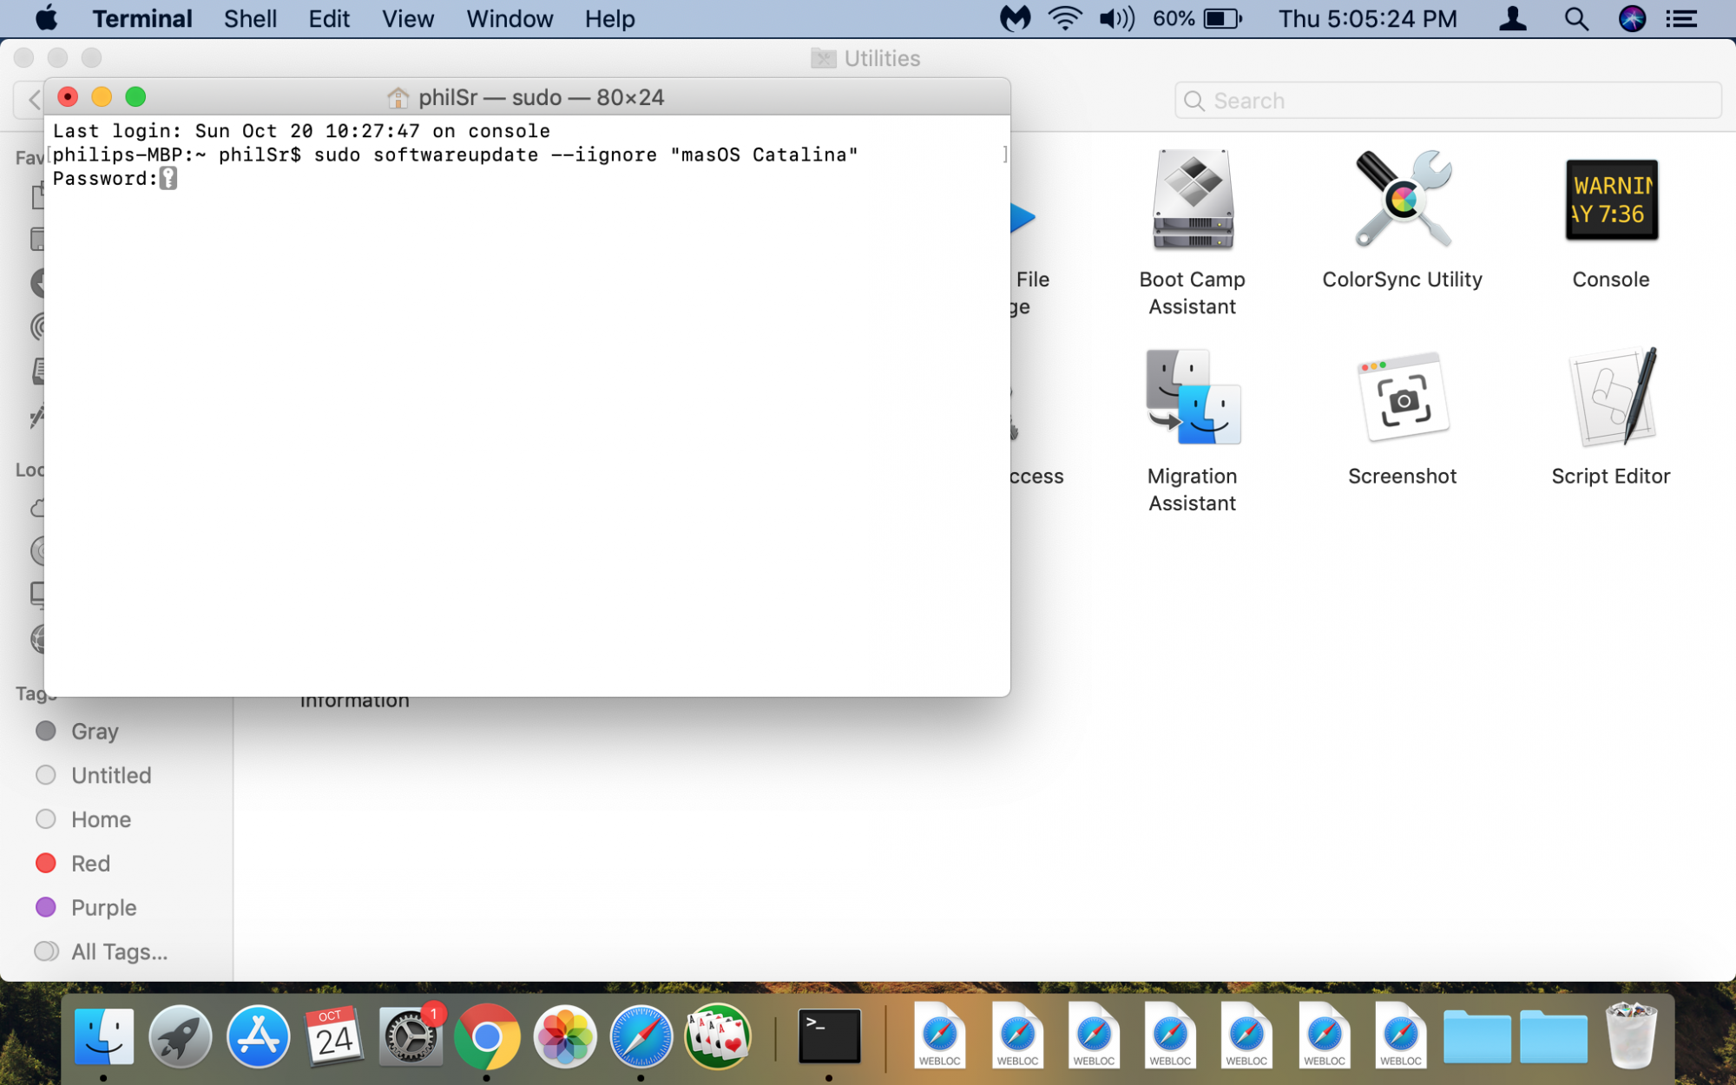This screenshot has height=1085, width=1736.
Task: Launch Safari compass icon in Dock
Action: pyautogui.click(x=641, y=1036)
